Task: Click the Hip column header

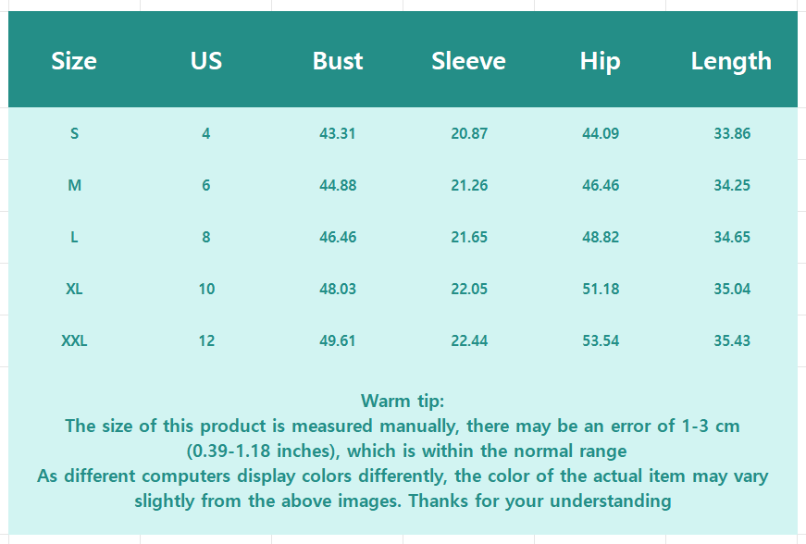Action: [x=600, y=61]
